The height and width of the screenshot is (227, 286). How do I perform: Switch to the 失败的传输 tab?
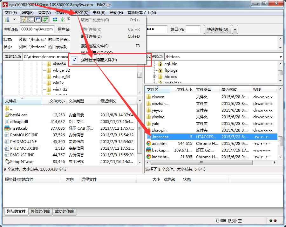click(x=40, y=211)
